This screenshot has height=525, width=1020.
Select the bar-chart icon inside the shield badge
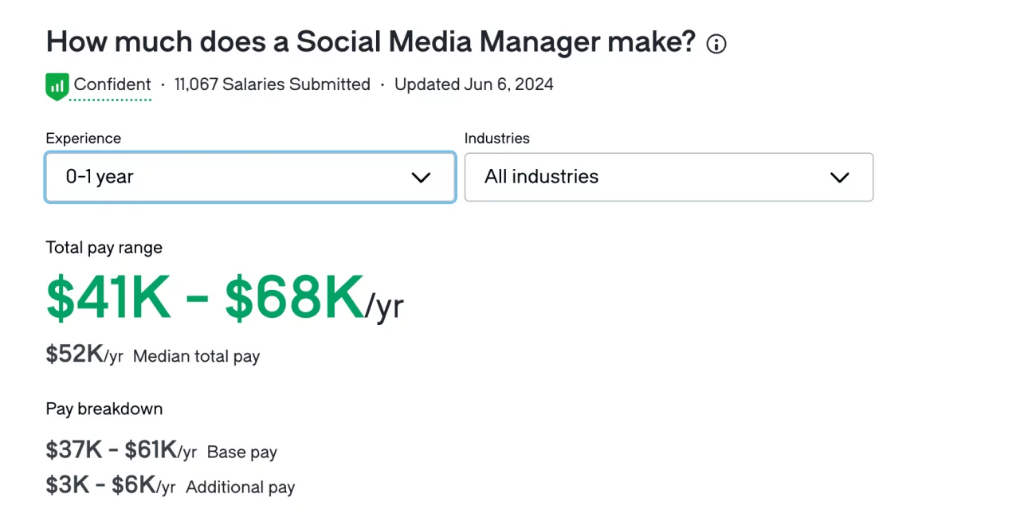(x=56, y=85)
